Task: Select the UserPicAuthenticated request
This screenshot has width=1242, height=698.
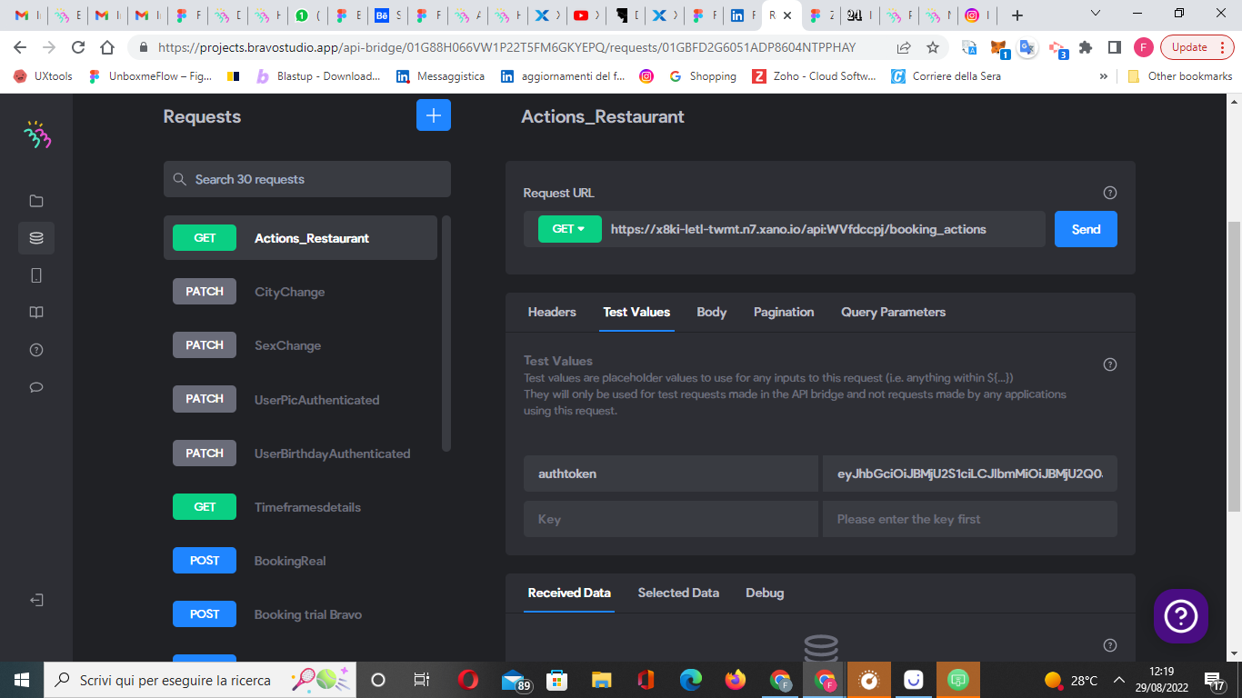Action: (x=300, y=399)
